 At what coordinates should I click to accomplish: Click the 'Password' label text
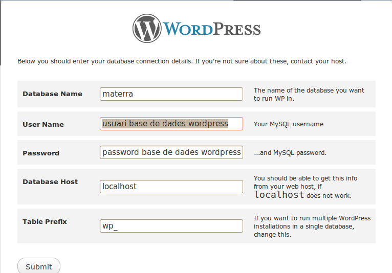(41, 153)
